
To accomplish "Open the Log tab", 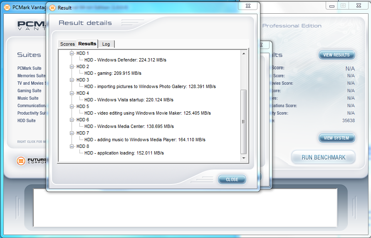I will 106,44.
